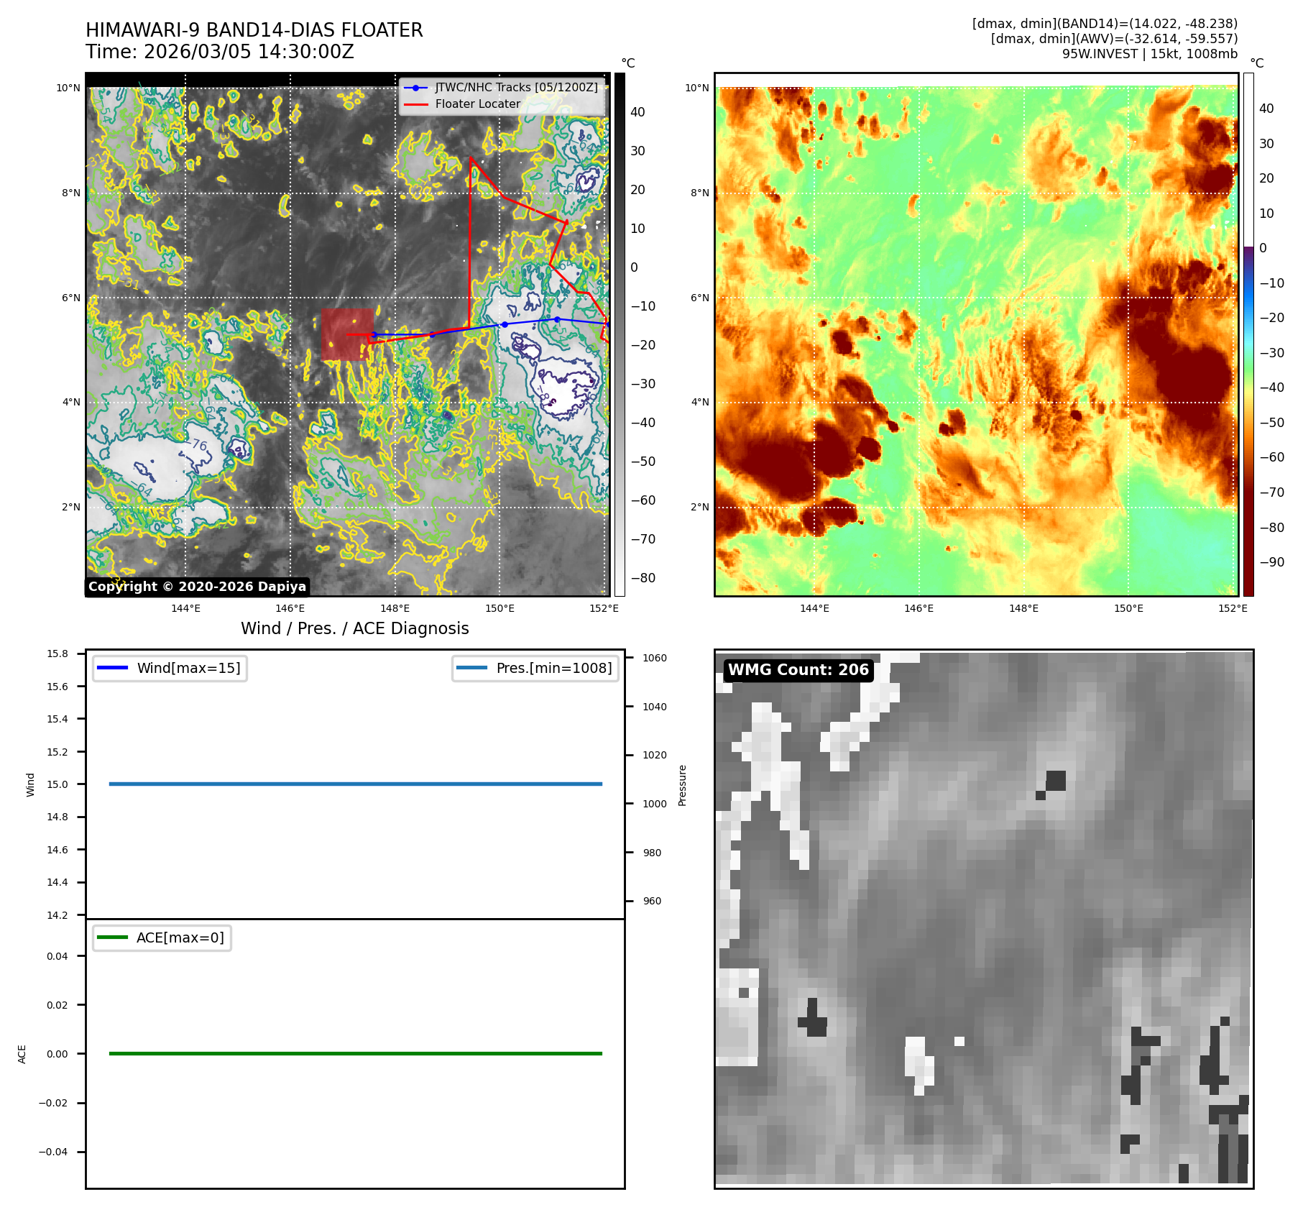Click the BAND14 dmax dmin readout text
The image size is (1303, 1215).
[x=1105, y=24]
